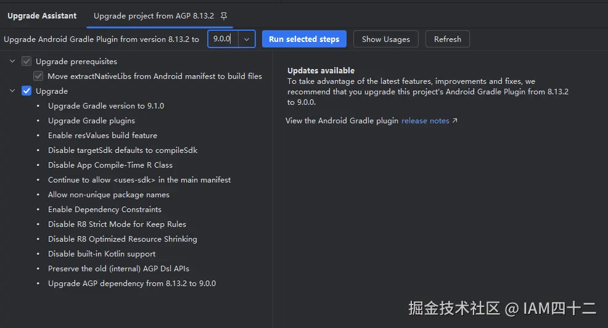This screenshot has height=328, width=608.
Task: Open the AGP version dropdown arrow
Action: pyautogui.click(x=247, y=39)
